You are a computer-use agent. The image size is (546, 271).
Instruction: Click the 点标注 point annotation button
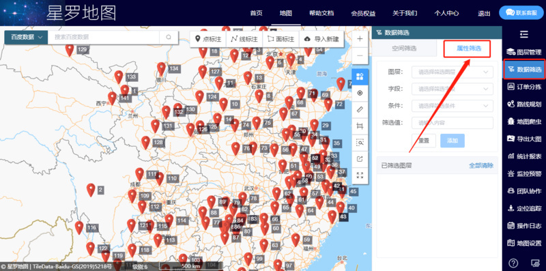208,39
